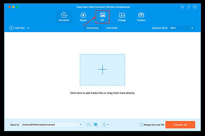Click the register key icon

pyautogui.click(x=189, y=7)
